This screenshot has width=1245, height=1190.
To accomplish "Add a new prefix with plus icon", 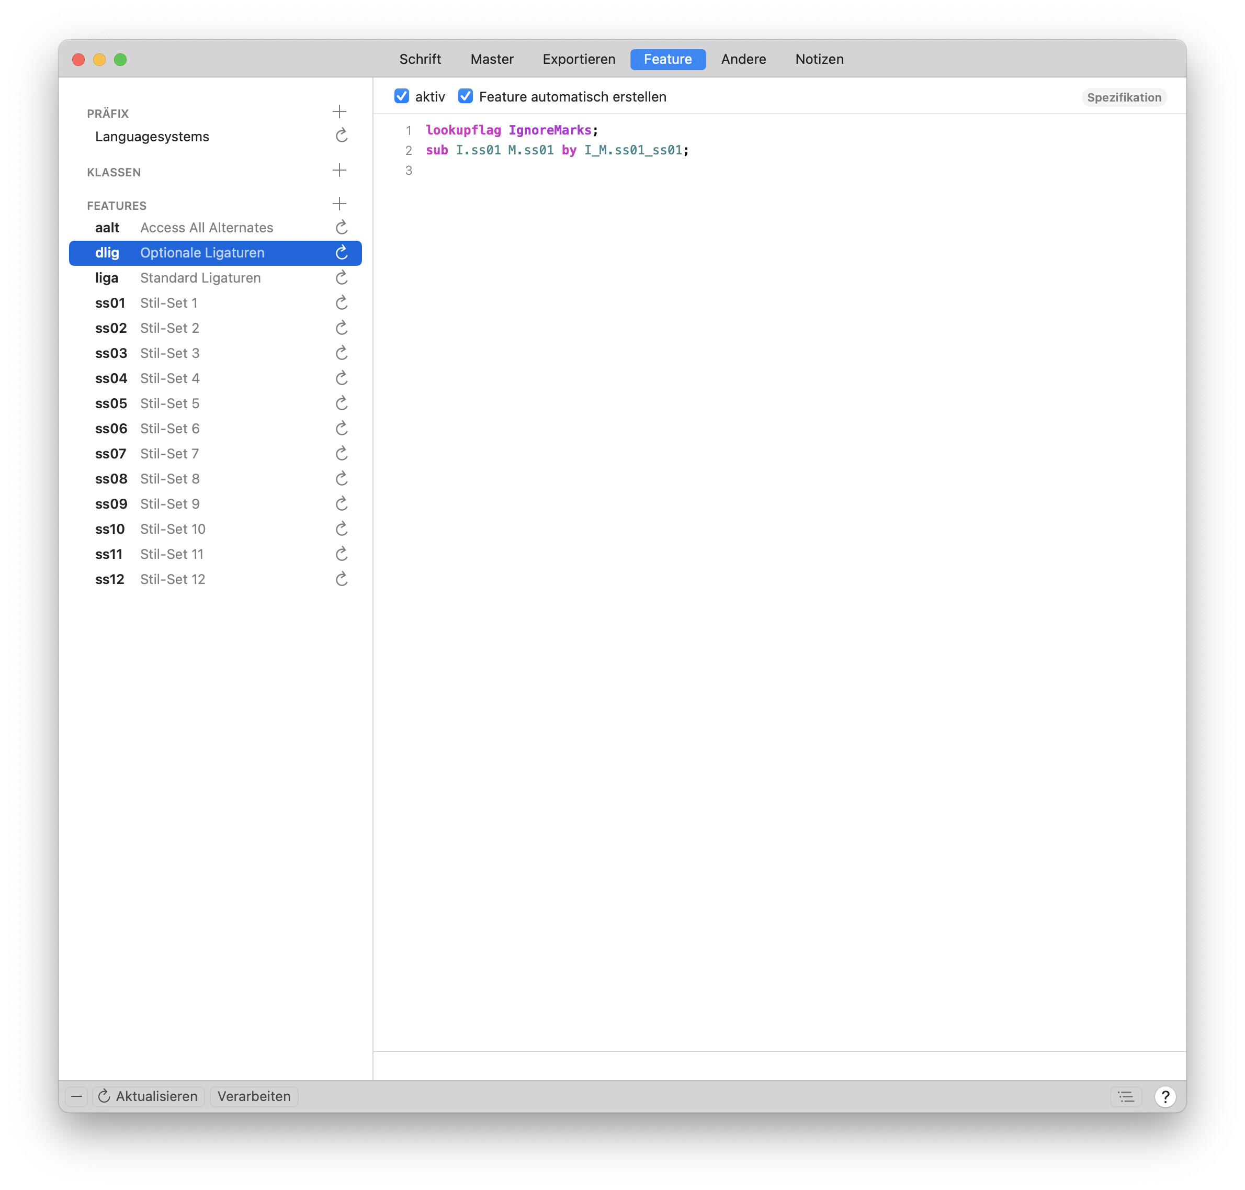I will (x=339, y=111).
